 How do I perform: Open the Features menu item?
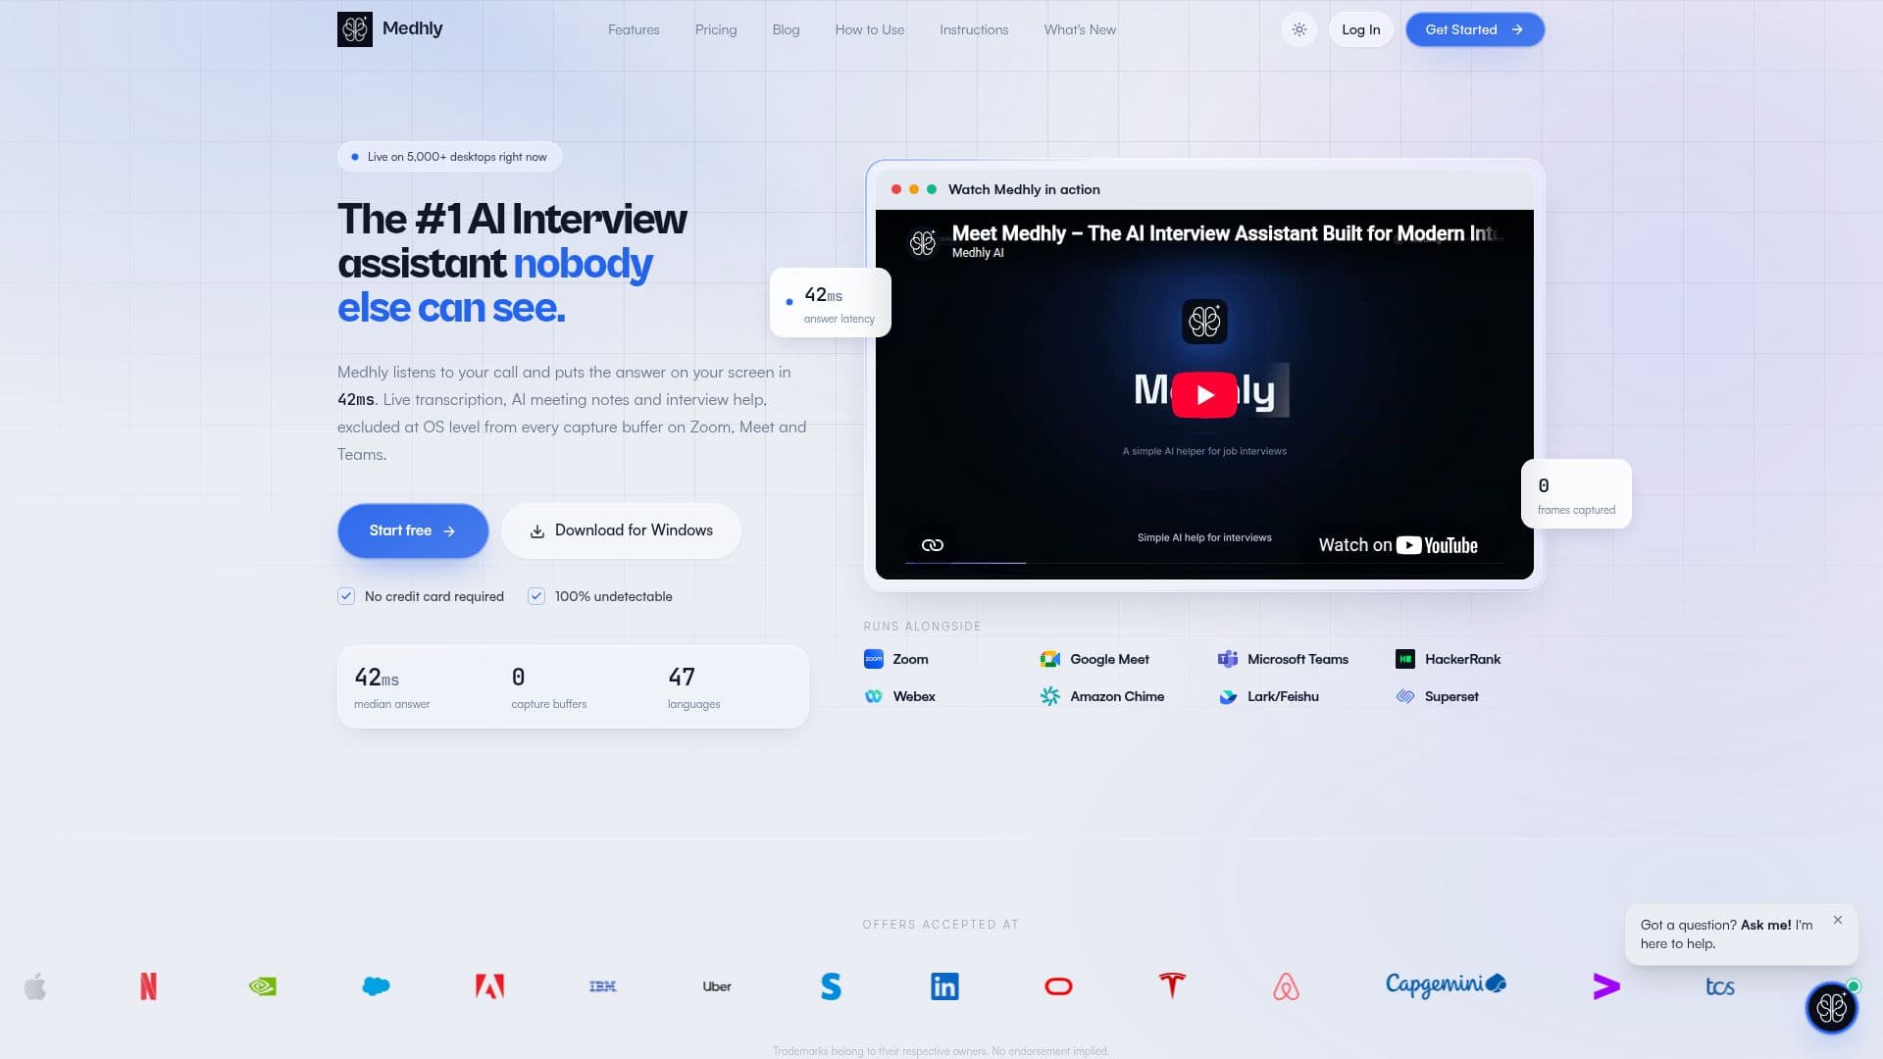[634, 29]
